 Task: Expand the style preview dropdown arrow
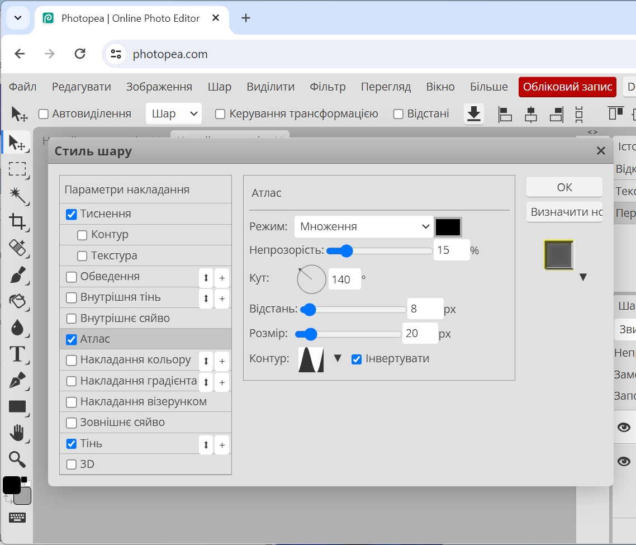point(583,277)
